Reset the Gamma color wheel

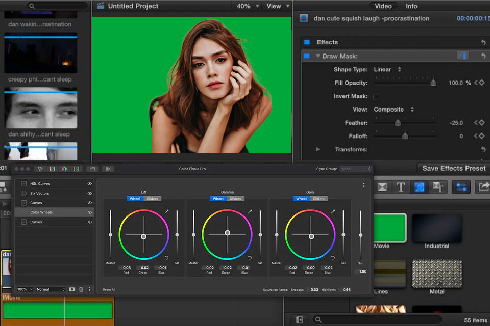point(250,258)
